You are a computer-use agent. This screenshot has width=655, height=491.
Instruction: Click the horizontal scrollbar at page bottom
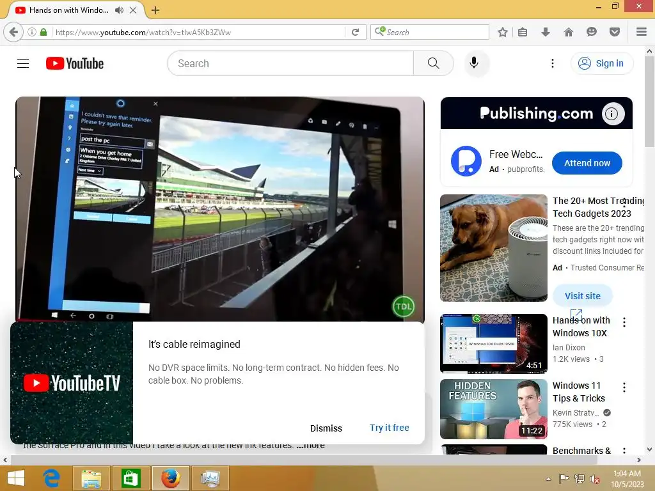click(x=304, y=460)
